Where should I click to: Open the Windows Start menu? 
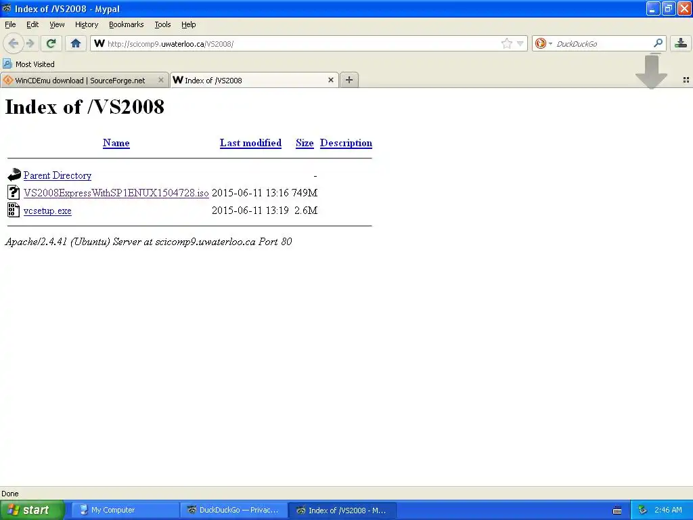click(x=32, y=510)
